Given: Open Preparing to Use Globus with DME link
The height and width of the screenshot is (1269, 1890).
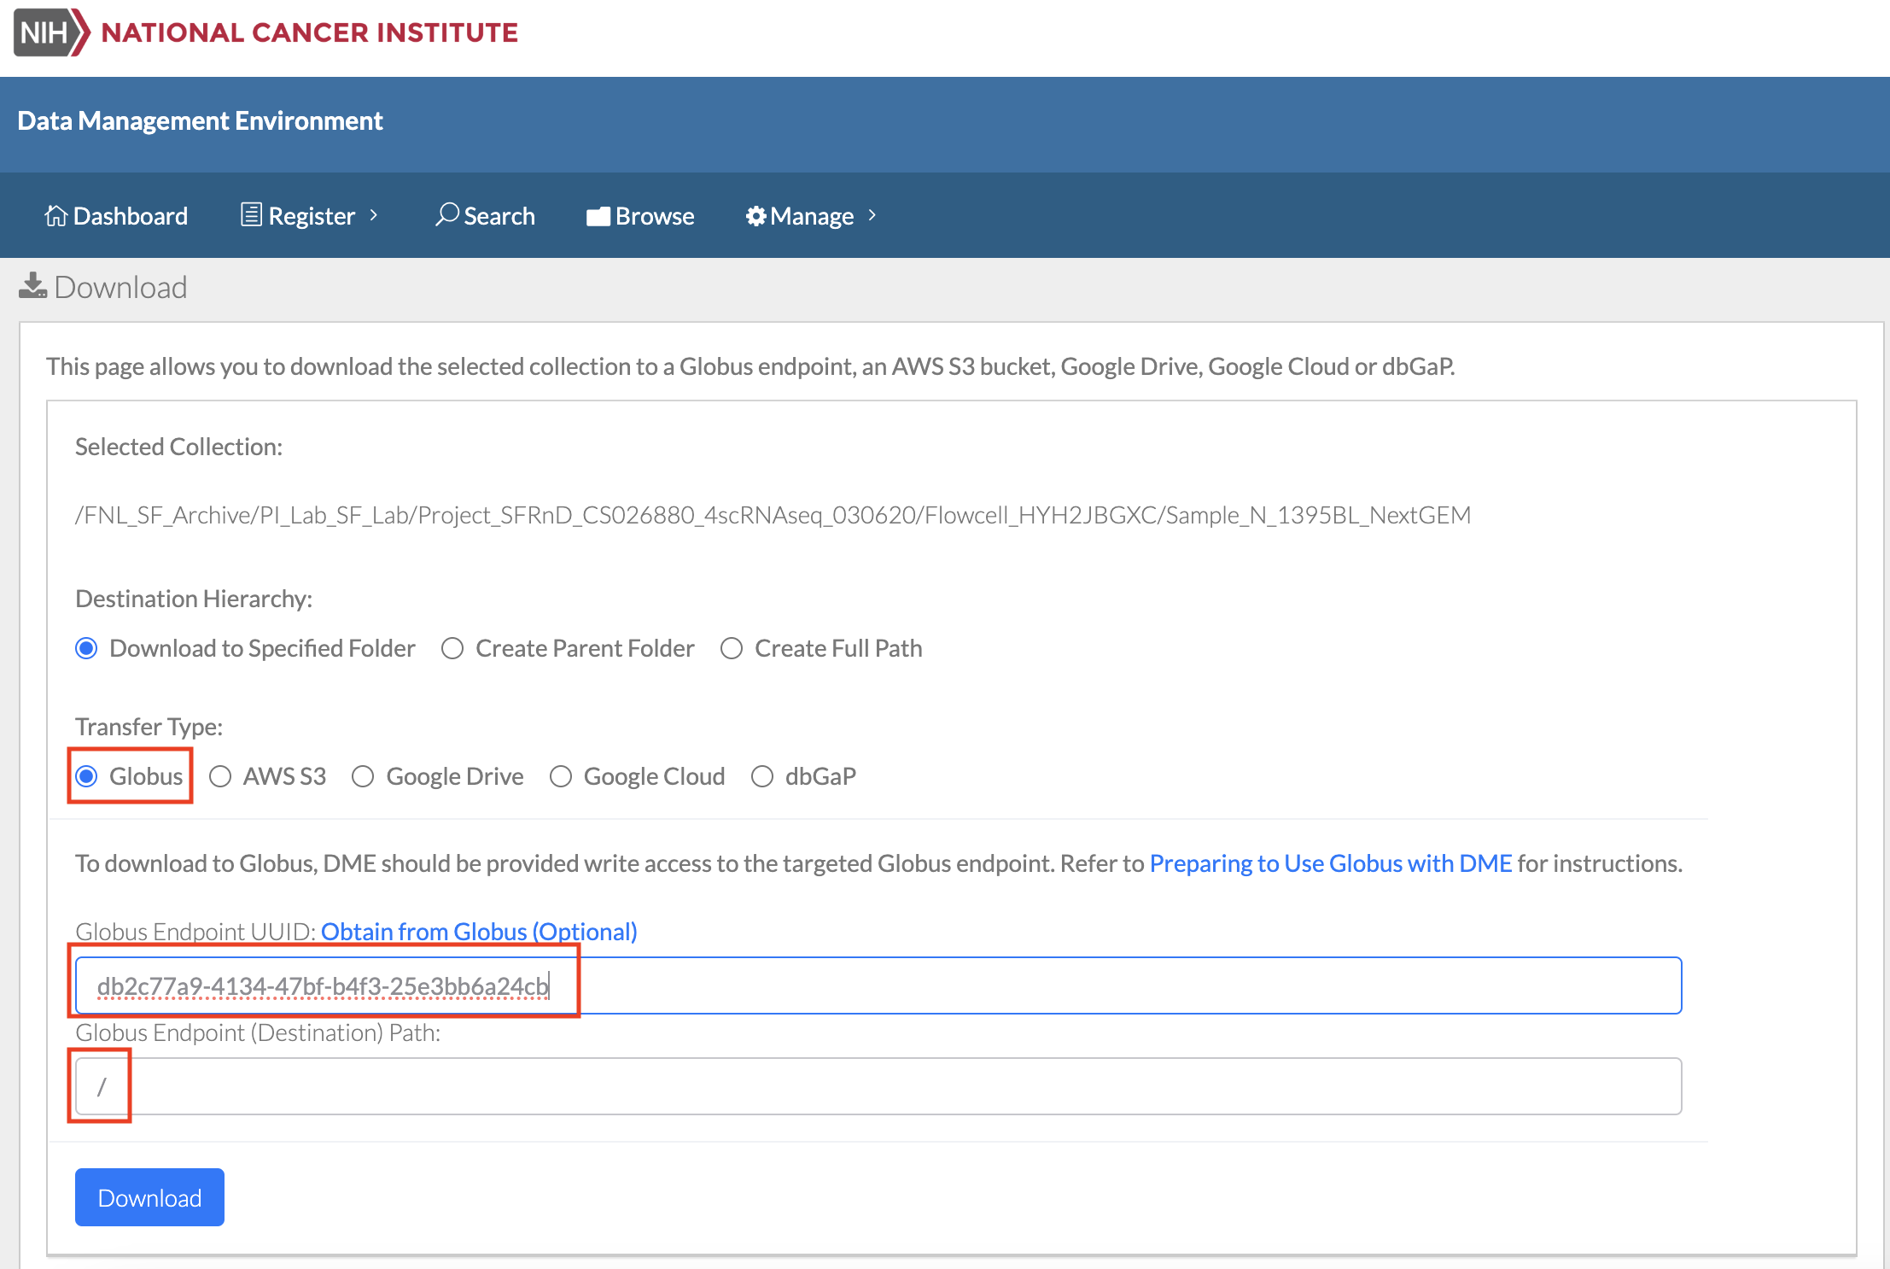Looking at the screenshot, I should [x=1330, y=863].
